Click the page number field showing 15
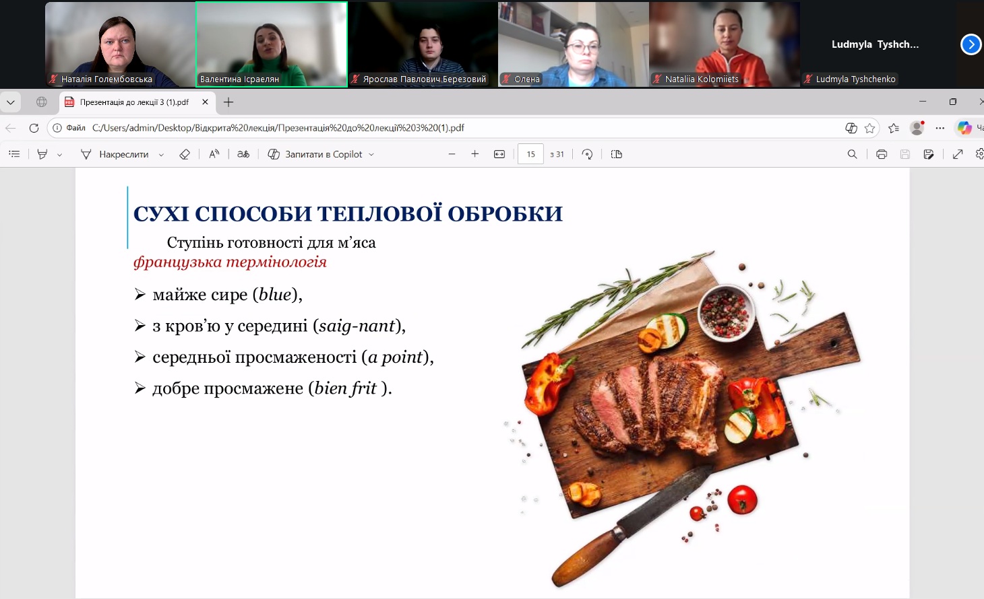 [x=530, y=154]
